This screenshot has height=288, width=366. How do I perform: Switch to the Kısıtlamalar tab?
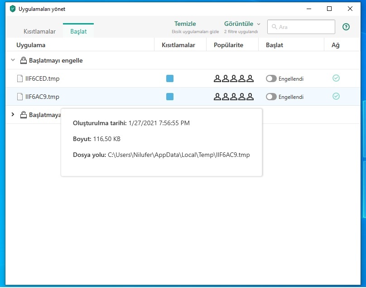point(39,31)
